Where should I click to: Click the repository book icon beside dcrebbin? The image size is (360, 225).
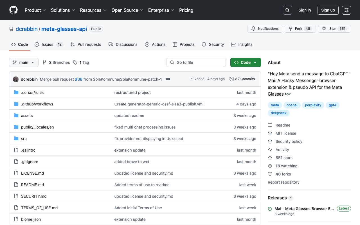pyautogui.click(x=11, y=29)
